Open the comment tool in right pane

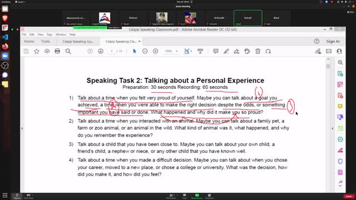pos(340,106)
